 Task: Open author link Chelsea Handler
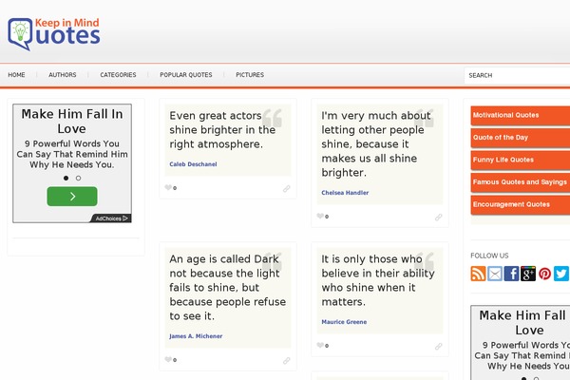[x=345, y=192]
